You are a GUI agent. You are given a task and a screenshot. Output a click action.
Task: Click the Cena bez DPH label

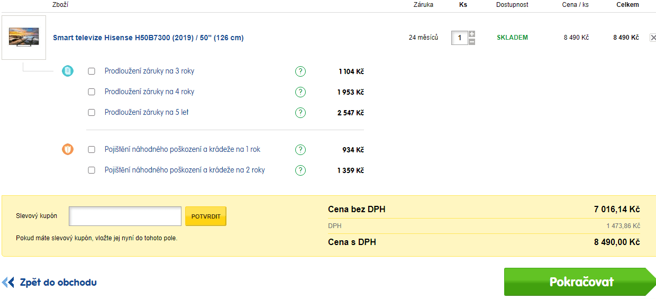pos(357,210)
